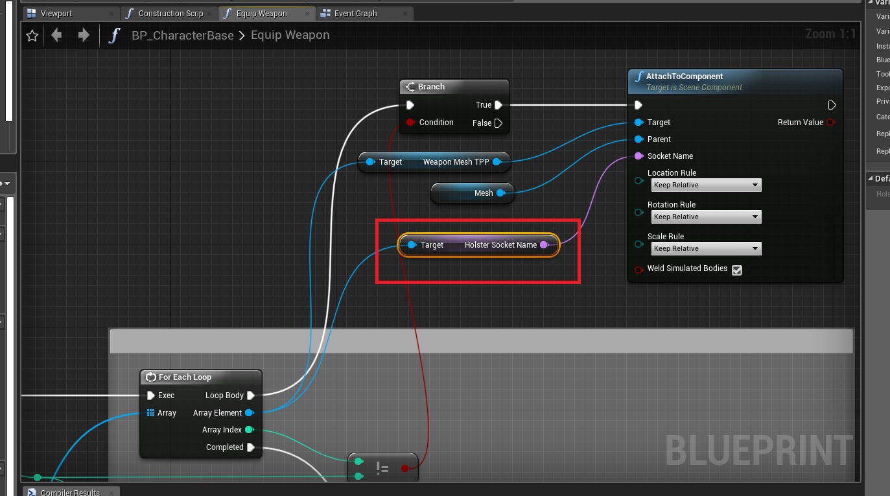This screenshot has height=496, width=890.
Task: Click the Holster Socket Name output pin
Action: 545,245
